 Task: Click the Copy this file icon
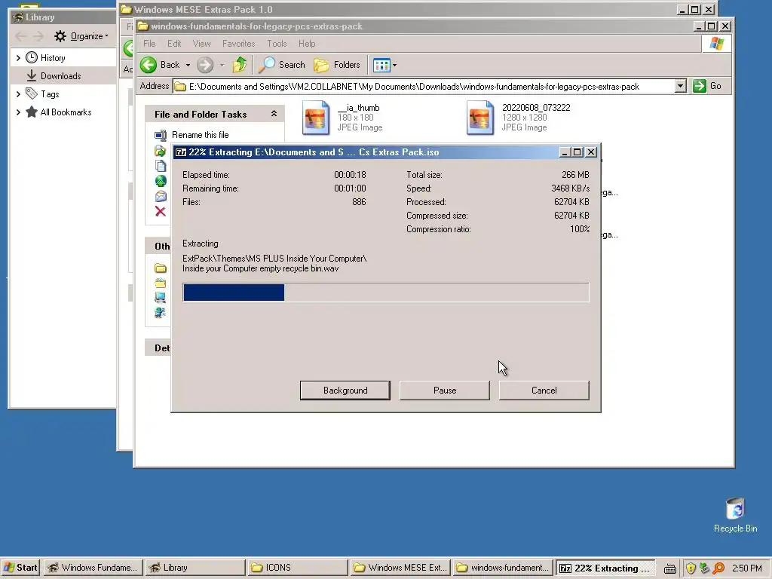tap(161, 166)
